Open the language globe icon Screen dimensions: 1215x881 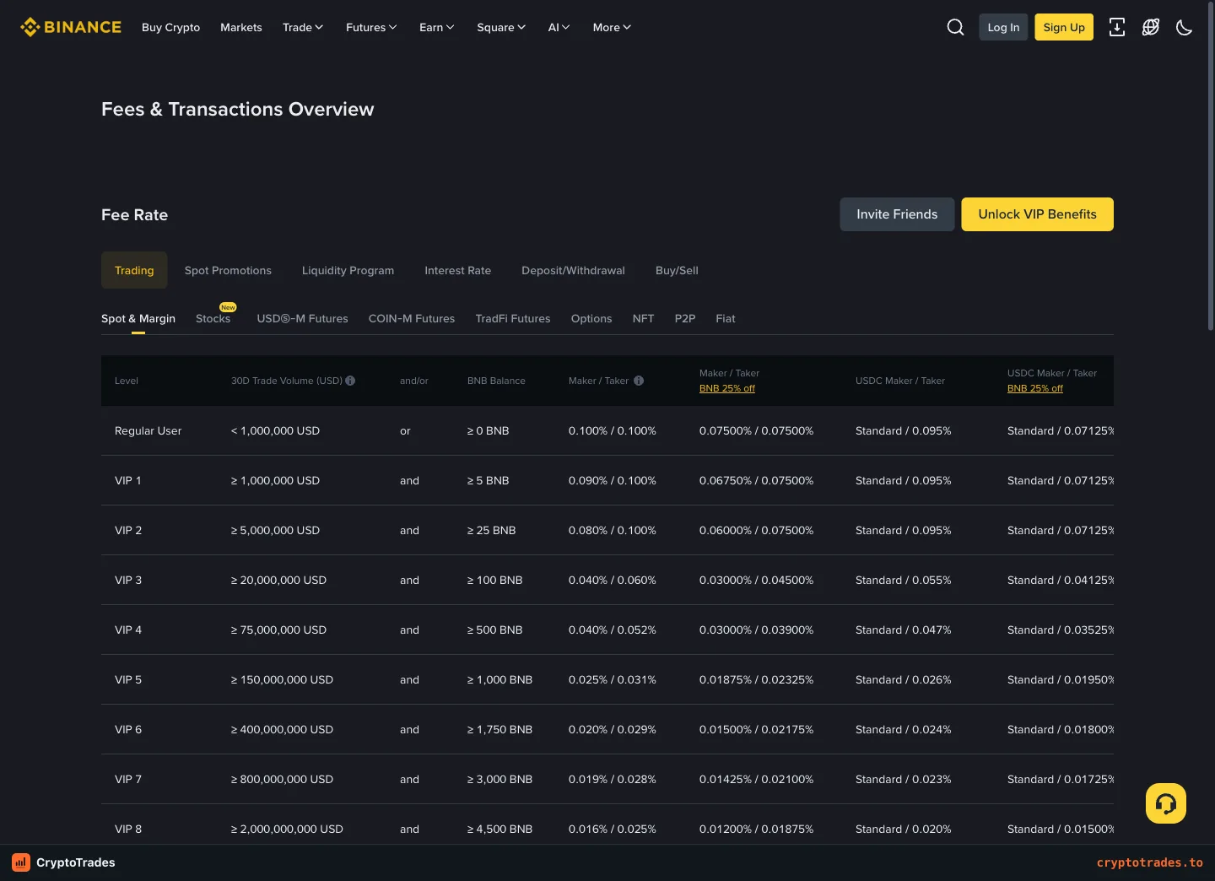(x=1151, y=27)
